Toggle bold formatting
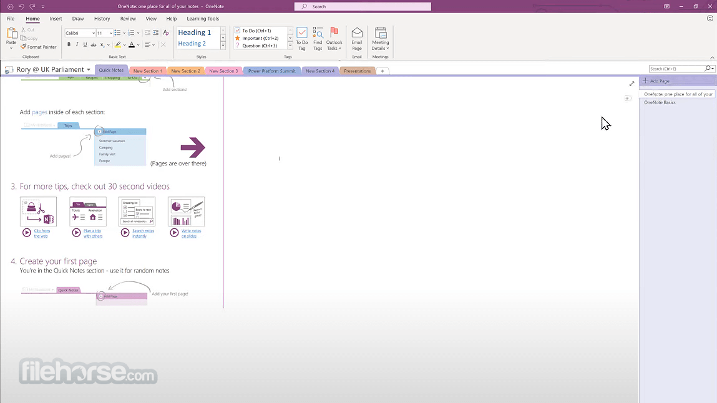 point(69,45)
